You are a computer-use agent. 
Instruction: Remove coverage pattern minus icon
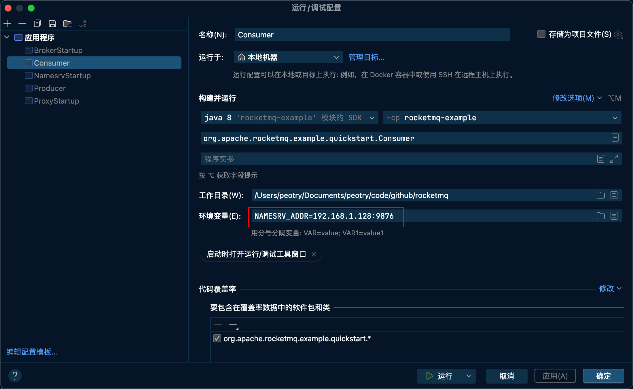coord(218,325)
